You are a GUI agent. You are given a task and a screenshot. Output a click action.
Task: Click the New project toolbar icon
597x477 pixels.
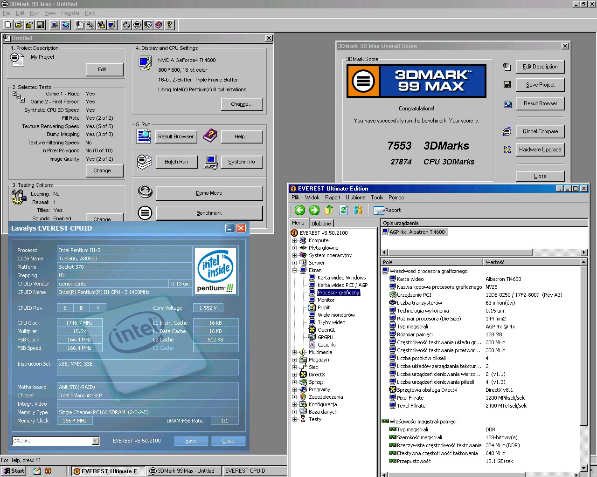[8, 25]
